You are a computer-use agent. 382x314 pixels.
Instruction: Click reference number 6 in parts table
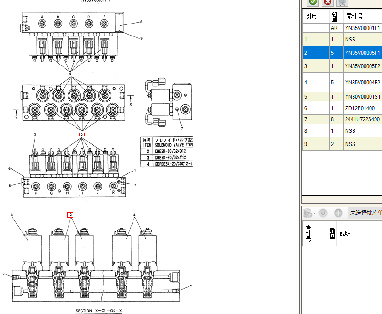[x=316, y=108]
